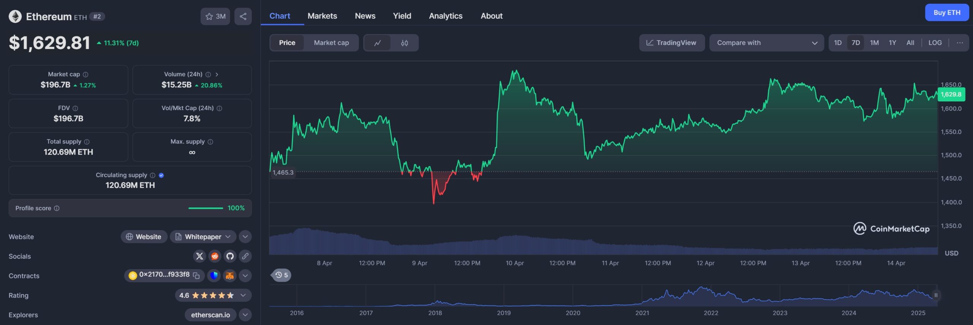Switch to the Chart tab

279,16
